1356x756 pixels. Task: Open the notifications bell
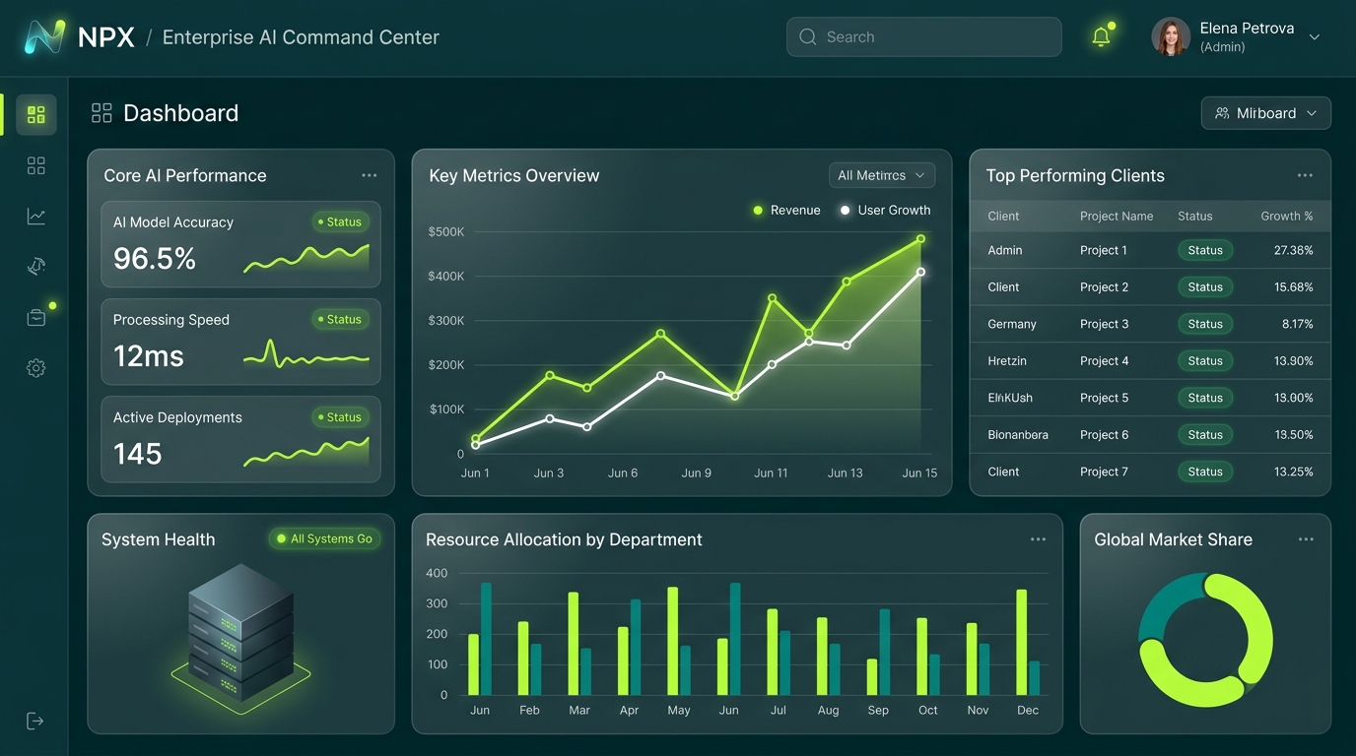[1102, 36]
